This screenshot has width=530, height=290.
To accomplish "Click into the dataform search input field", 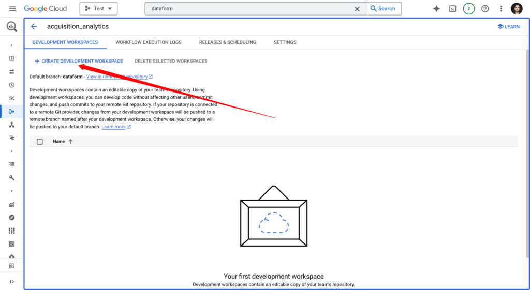I will click(248, 9).
